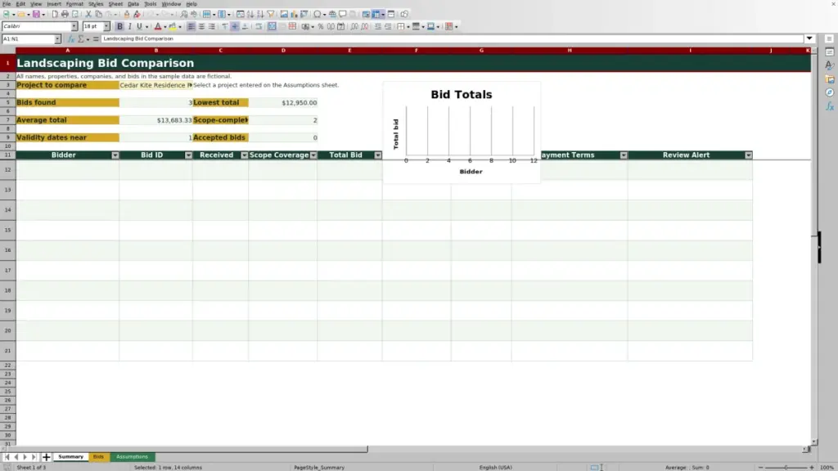Open the Payment Terms filter dropdown
This screenshot has width=838, height=471.
tap(624, 155)
